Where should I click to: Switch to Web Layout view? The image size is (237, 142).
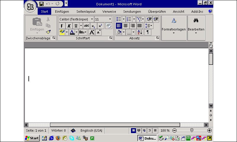tap(144, 130)
